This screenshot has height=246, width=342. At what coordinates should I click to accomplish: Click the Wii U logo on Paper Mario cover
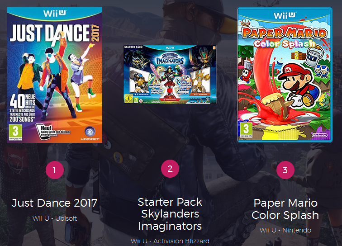(x=285, y=15)
